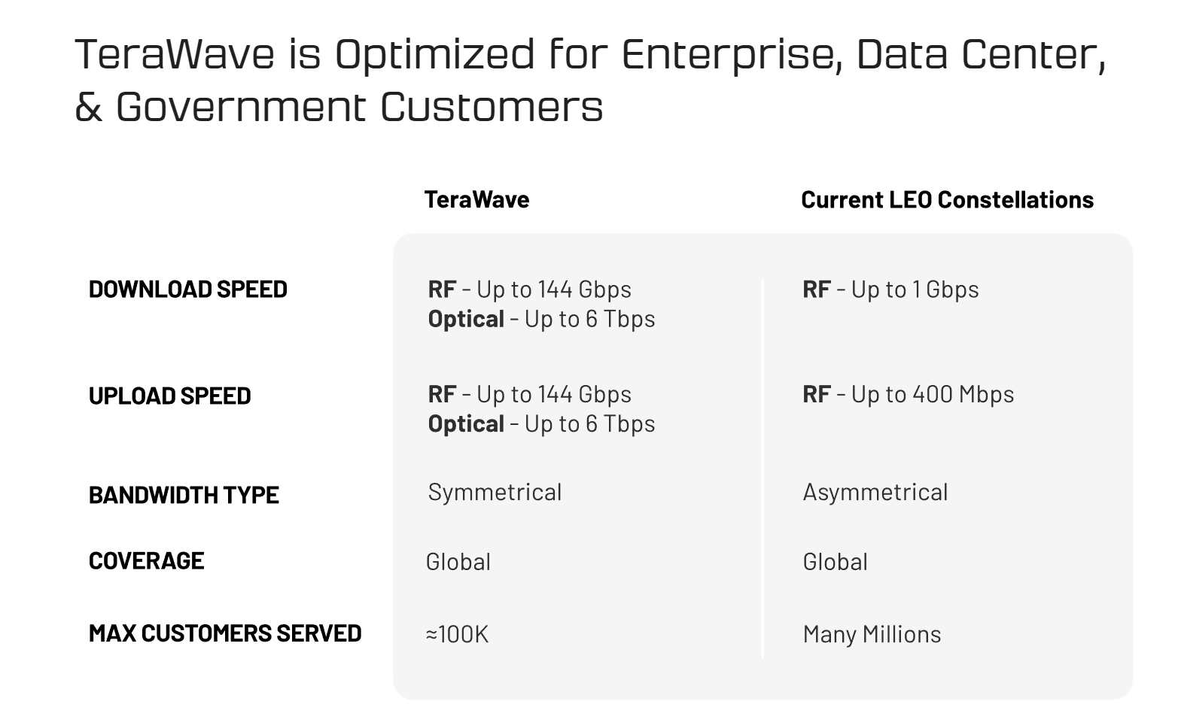Select the DOWNLOAD SPEED row label

pyautogui.click(x=187, y=289)
